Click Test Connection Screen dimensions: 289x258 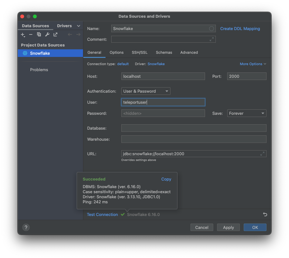pyautogui.click(x=102, y=214)
